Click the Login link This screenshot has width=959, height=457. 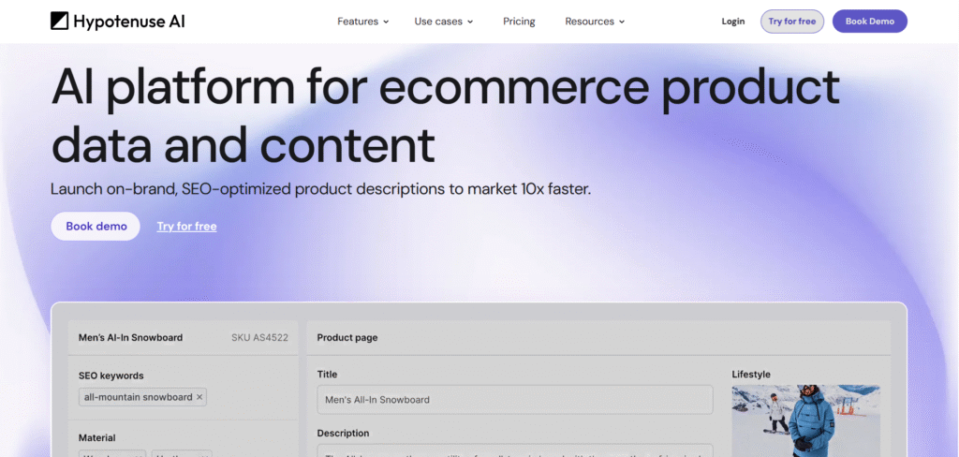tap(733, 22)
